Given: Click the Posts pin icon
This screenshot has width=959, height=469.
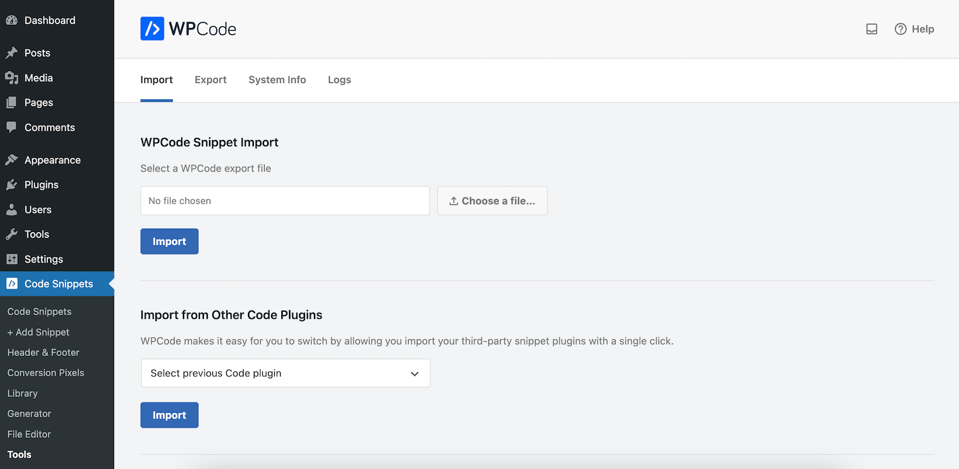Looking at the screenshot, I should [12, 53].
